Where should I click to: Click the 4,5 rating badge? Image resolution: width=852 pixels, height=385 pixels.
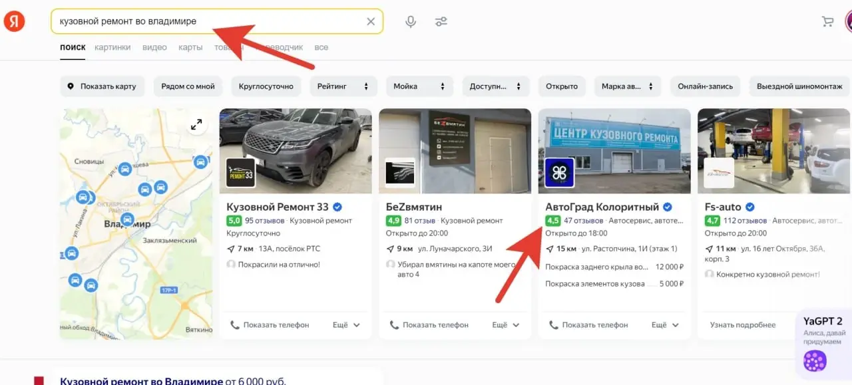(552, 221)
